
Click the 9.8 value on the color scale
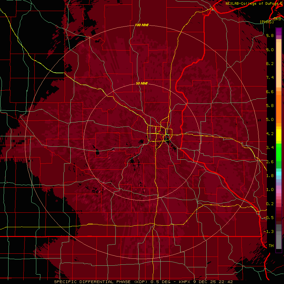click(270, 35)
